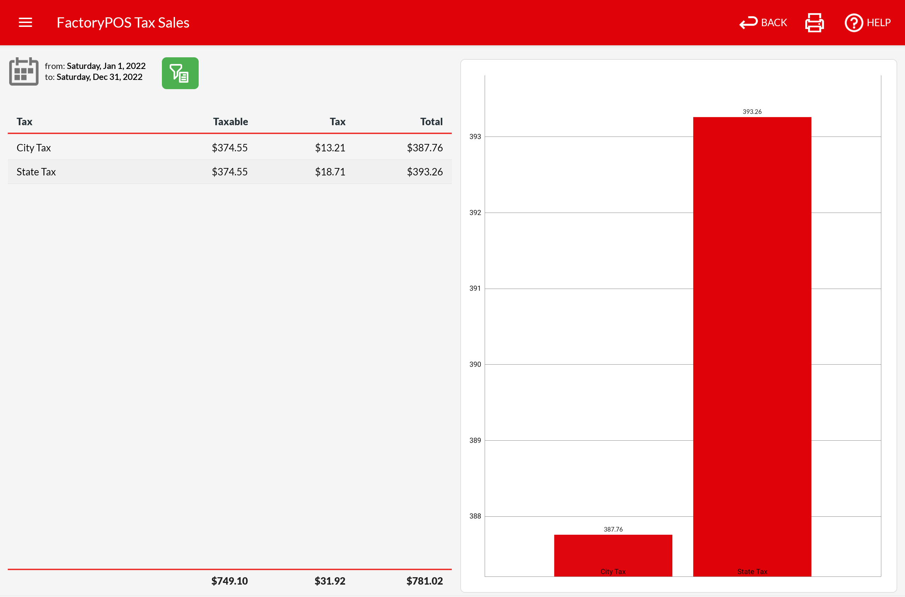Click the Tax amount column header
The height and width of the screenshot is (597, 905).
(338, 122)
